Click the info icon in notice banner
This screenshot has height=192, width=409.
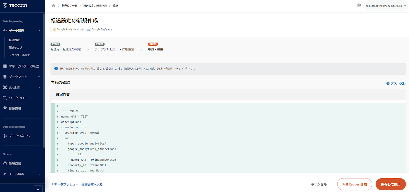[x=56, y=69]
